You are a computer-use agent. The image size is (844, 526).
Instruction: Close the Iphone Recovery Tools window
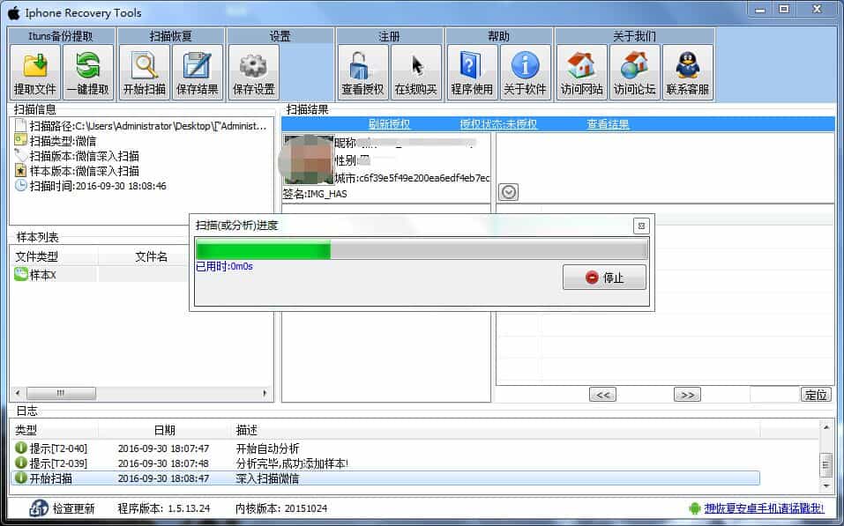817,10
